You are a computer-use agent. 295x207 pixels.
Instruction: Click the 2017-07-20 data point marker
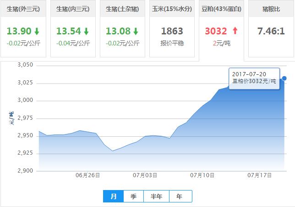[284, 78]
